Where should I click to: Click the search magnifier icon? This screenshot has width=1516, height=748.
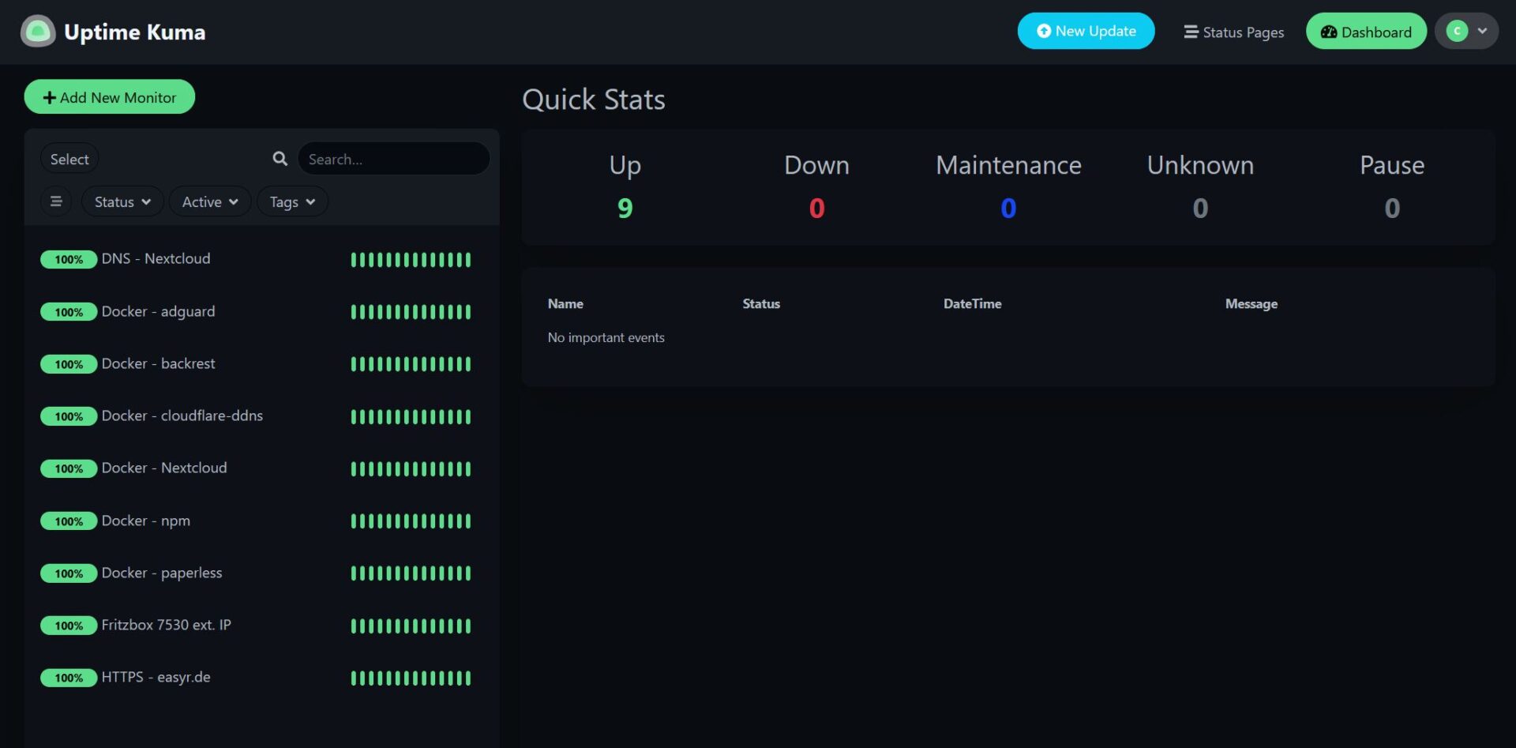pos(280,159)
